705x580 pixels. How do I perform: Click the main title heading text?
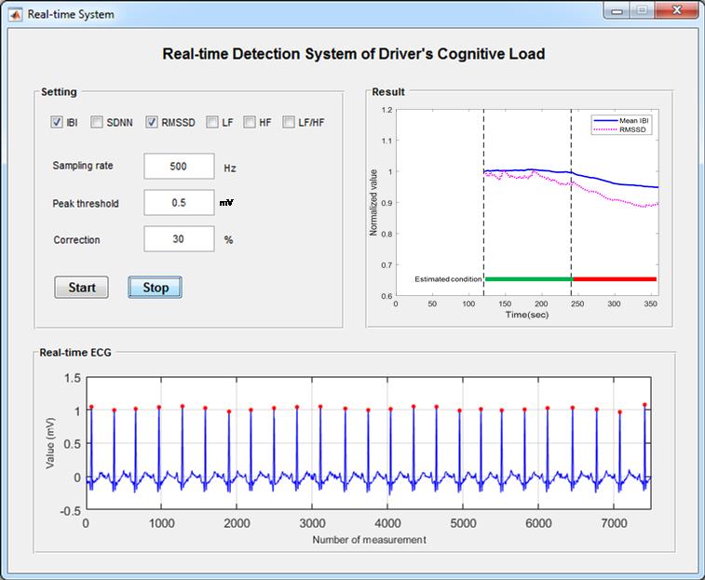[x=353, y=54]
